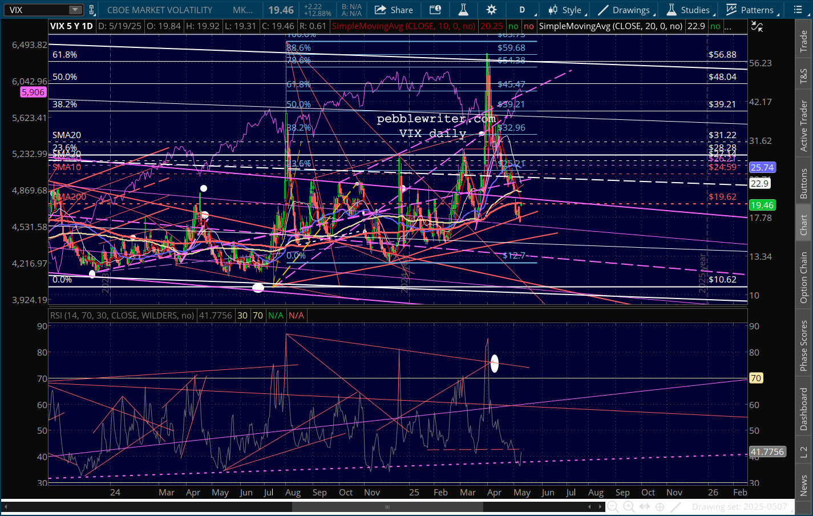Open chart settings gear icon
The image size is (813, 516).
[491, 10]
